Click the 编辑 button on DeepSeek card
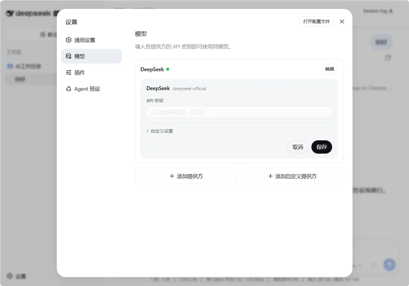The image size is (409, 286). 329,69
